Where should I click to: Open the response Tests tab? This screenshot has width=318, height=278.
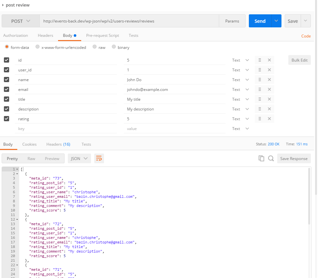(86, 144)
